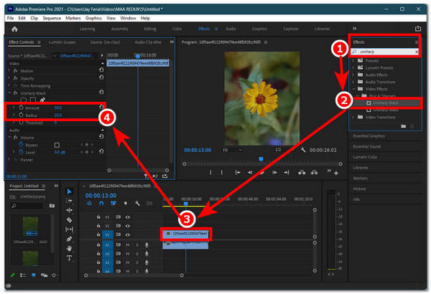Toggle V1 track output eye
This screenshot has width=431, height=294.
click(x=128, y=234)
